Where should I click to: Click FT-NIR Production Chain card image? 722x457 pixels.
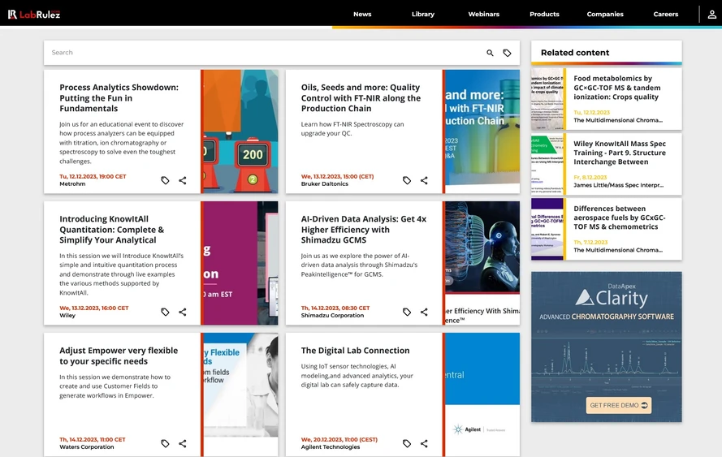coord(482,131)
